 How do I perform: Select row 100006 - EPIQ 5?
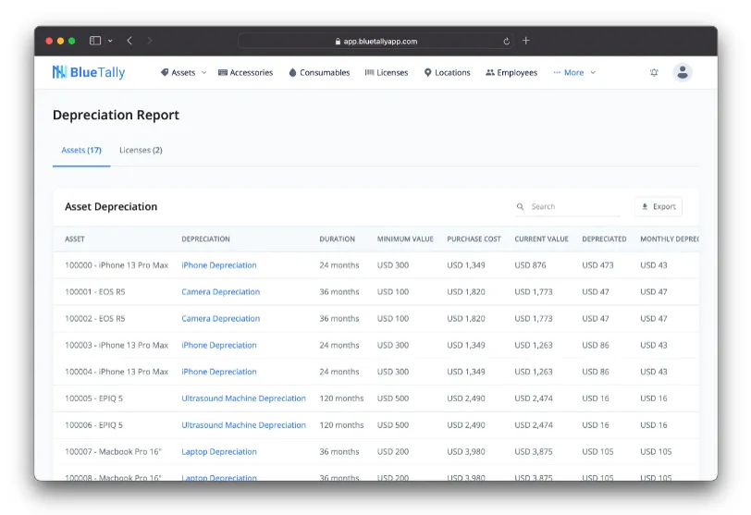376,425
